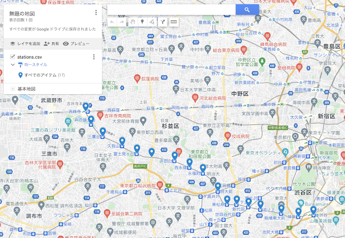Click the blue pin at 永福町 station
Screen dimensions: 345x238
(202, 169)
